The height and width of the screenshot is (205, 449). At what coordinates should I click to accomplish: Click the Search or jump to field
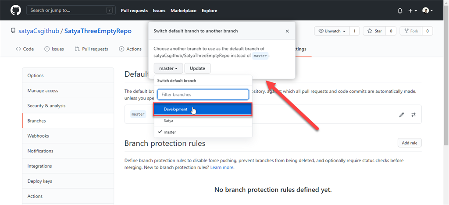(x=70, y=11)
